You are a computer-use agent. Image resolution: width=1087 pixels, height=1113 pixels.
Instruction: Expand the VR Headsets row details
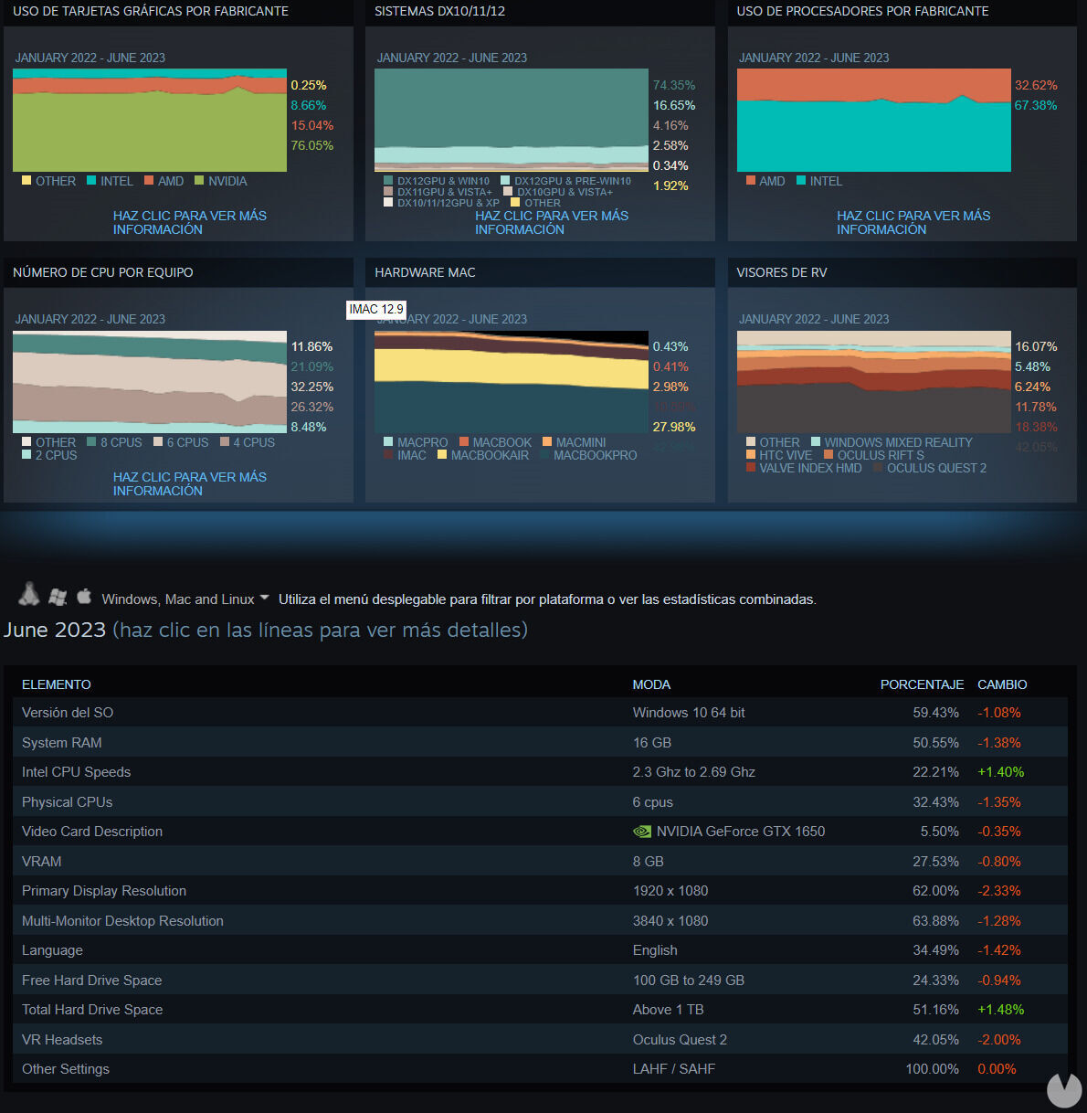[62, 1040]
